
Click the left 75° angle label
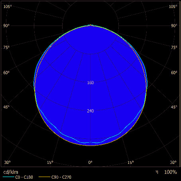pos(6,47)
